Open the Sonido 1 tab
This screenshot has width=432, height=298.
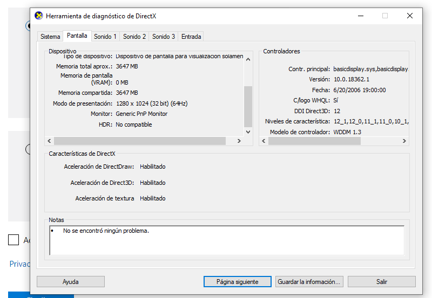pos(105,37)
